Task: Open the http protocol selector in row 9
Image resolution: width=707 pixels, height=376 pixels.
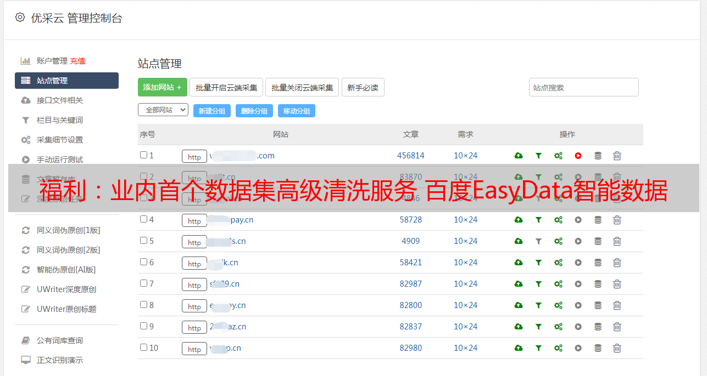Action: (x=194, y=328)
